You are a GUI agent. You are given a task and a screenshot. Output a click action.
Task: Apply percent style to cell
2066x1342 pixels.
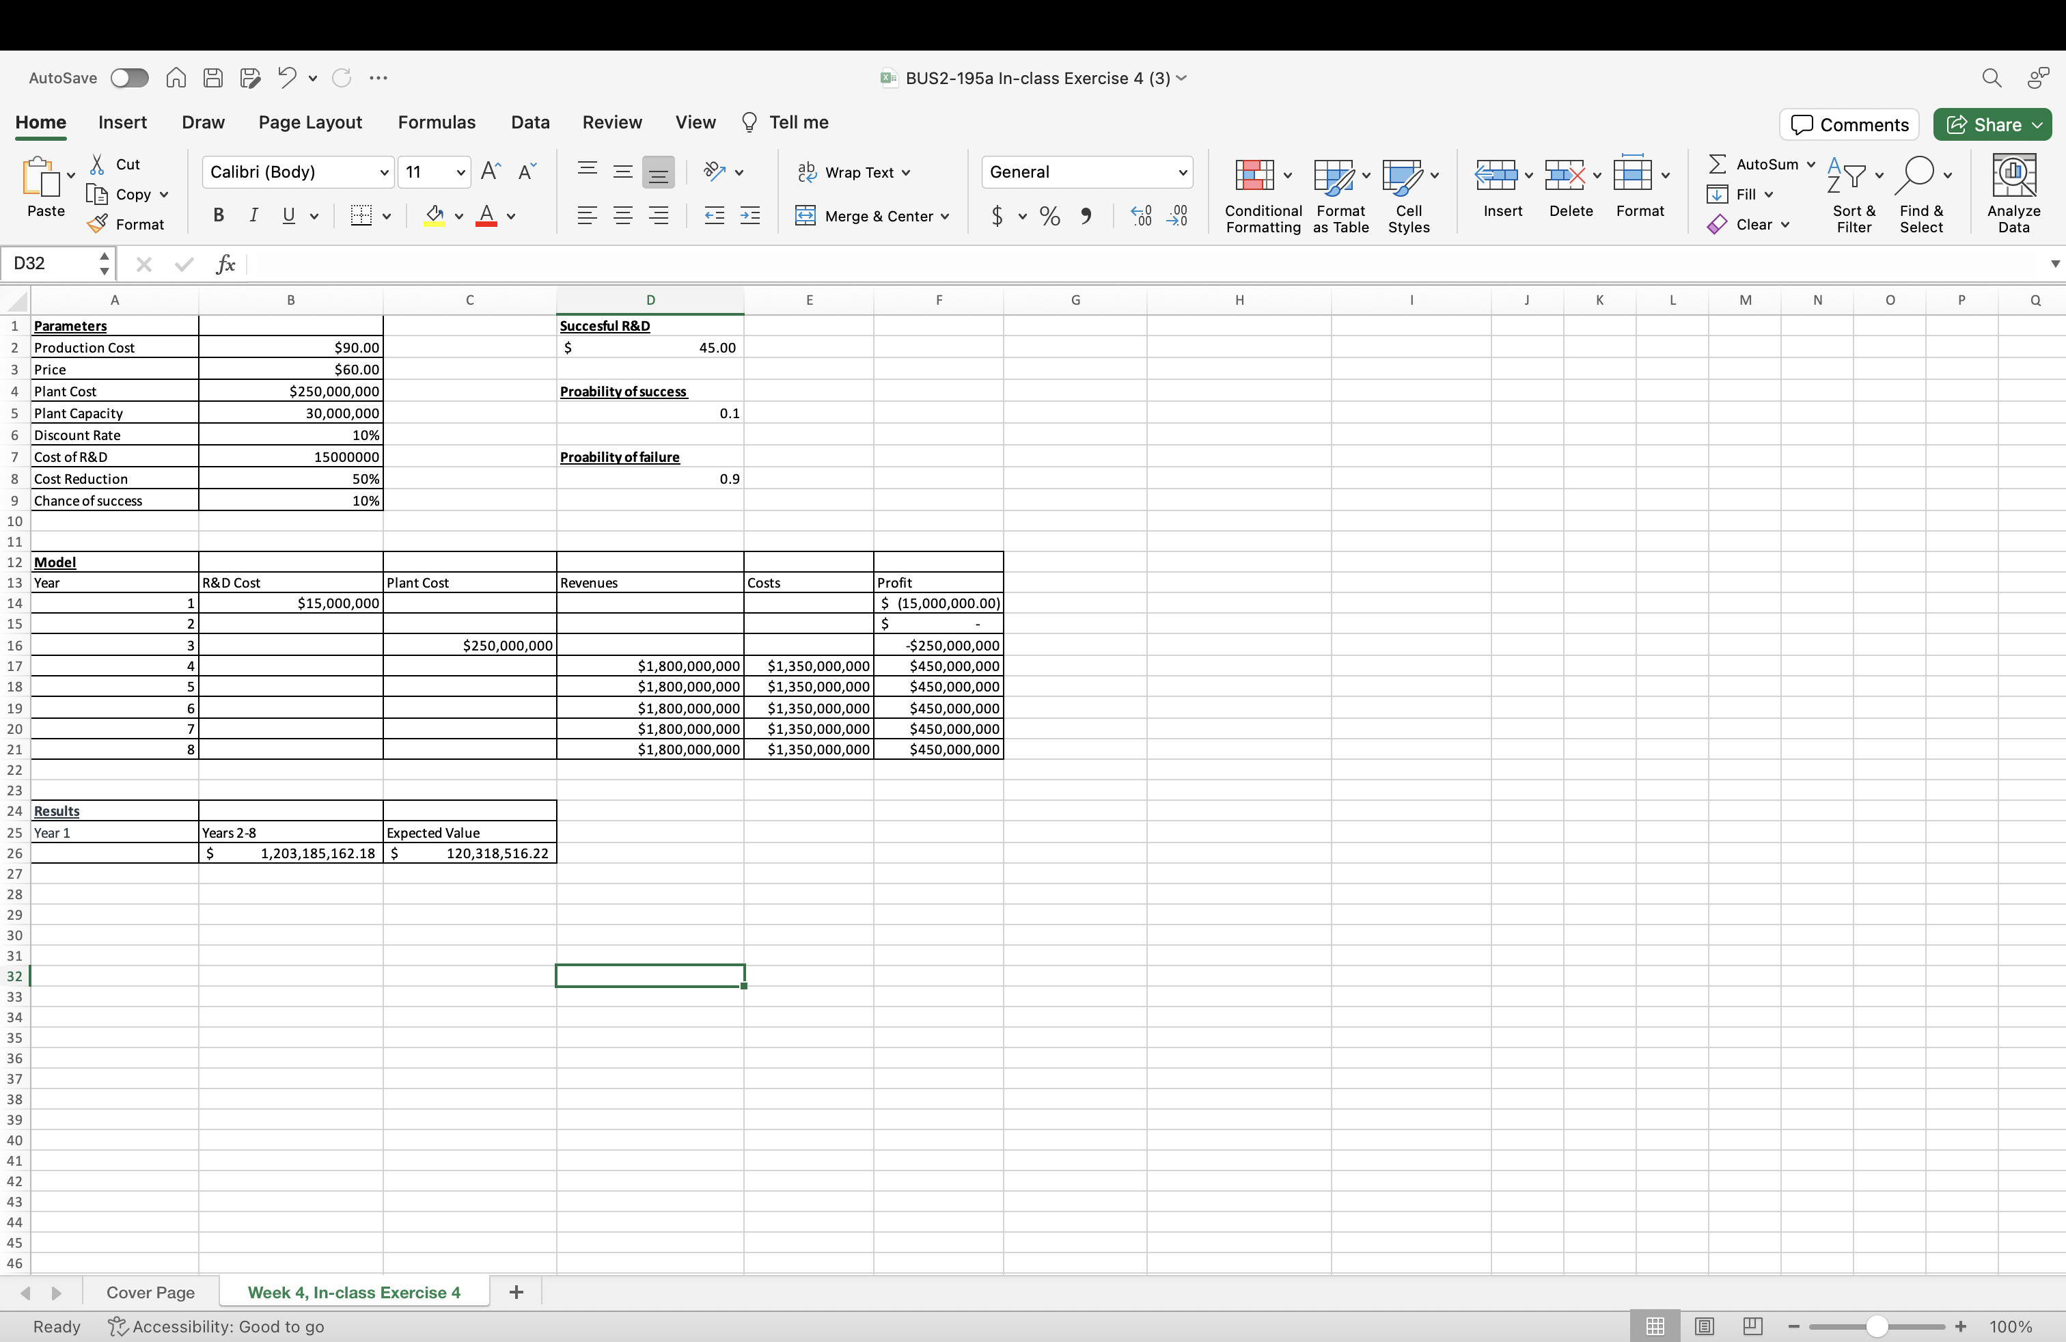click(1049, 216)
